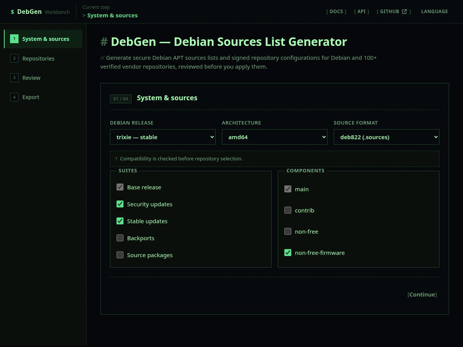Uncheck Security updates suite
The height and width of the screenshot is (347, 463).
click(120, 204)
